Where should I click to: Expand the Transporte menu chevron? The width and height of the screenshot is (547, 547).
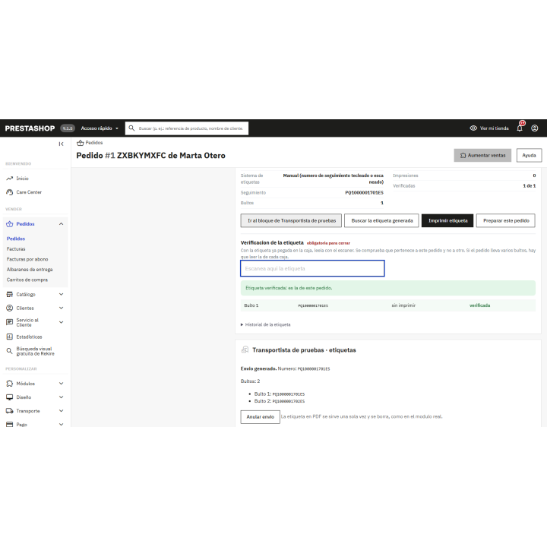tap(61, 411)
